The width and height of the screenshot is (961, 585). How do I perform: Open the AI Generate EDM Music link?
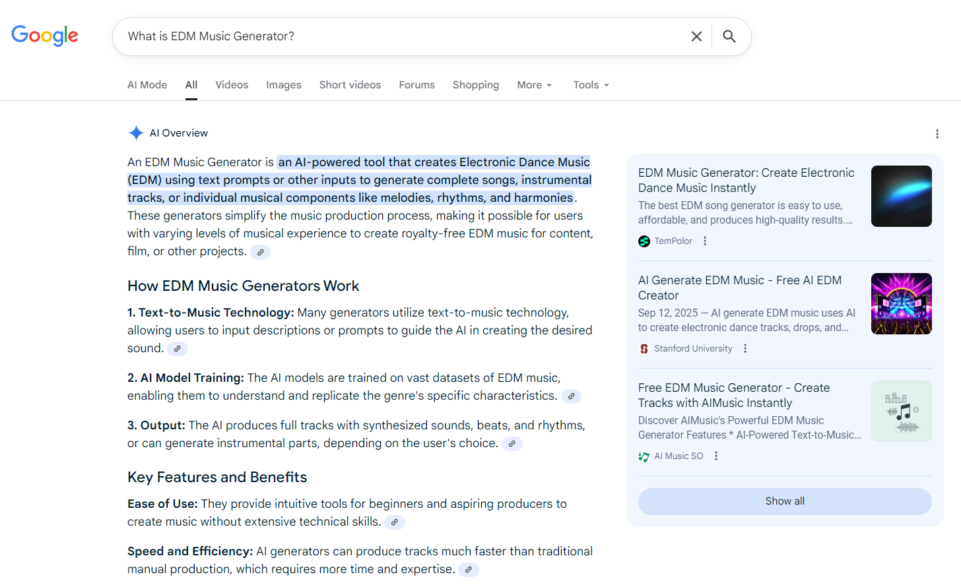pos(739,288)
